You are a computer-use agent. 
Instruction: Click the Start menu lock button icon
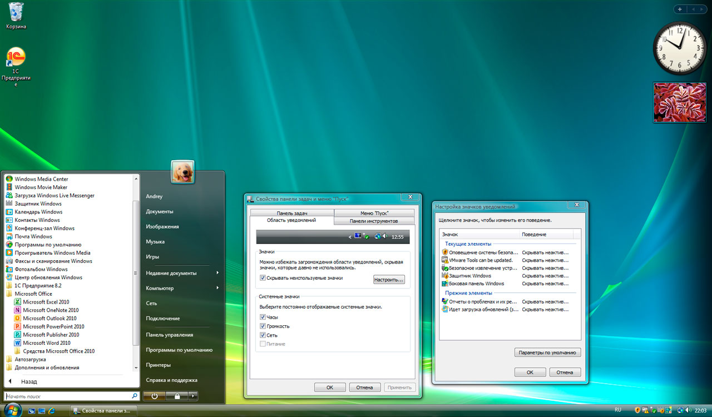[x=176, y=396]
